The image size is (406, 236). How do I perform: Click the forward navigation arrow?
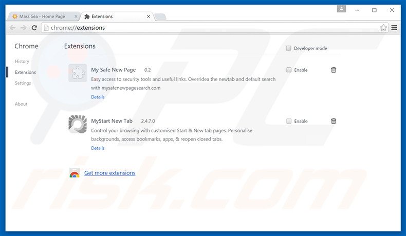coord(24,28)
